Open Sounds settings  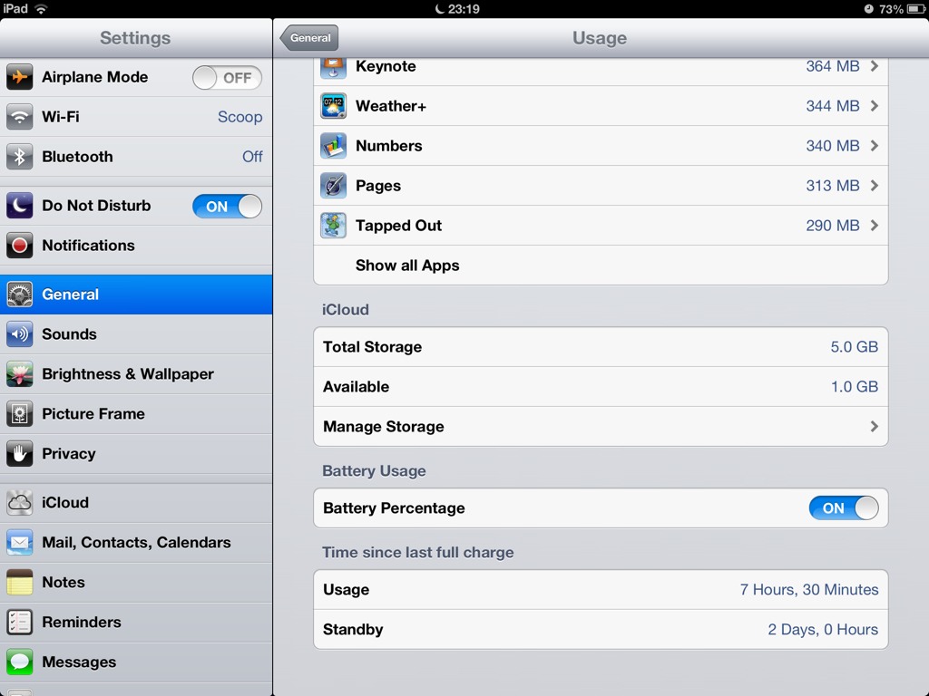point(136,333)
